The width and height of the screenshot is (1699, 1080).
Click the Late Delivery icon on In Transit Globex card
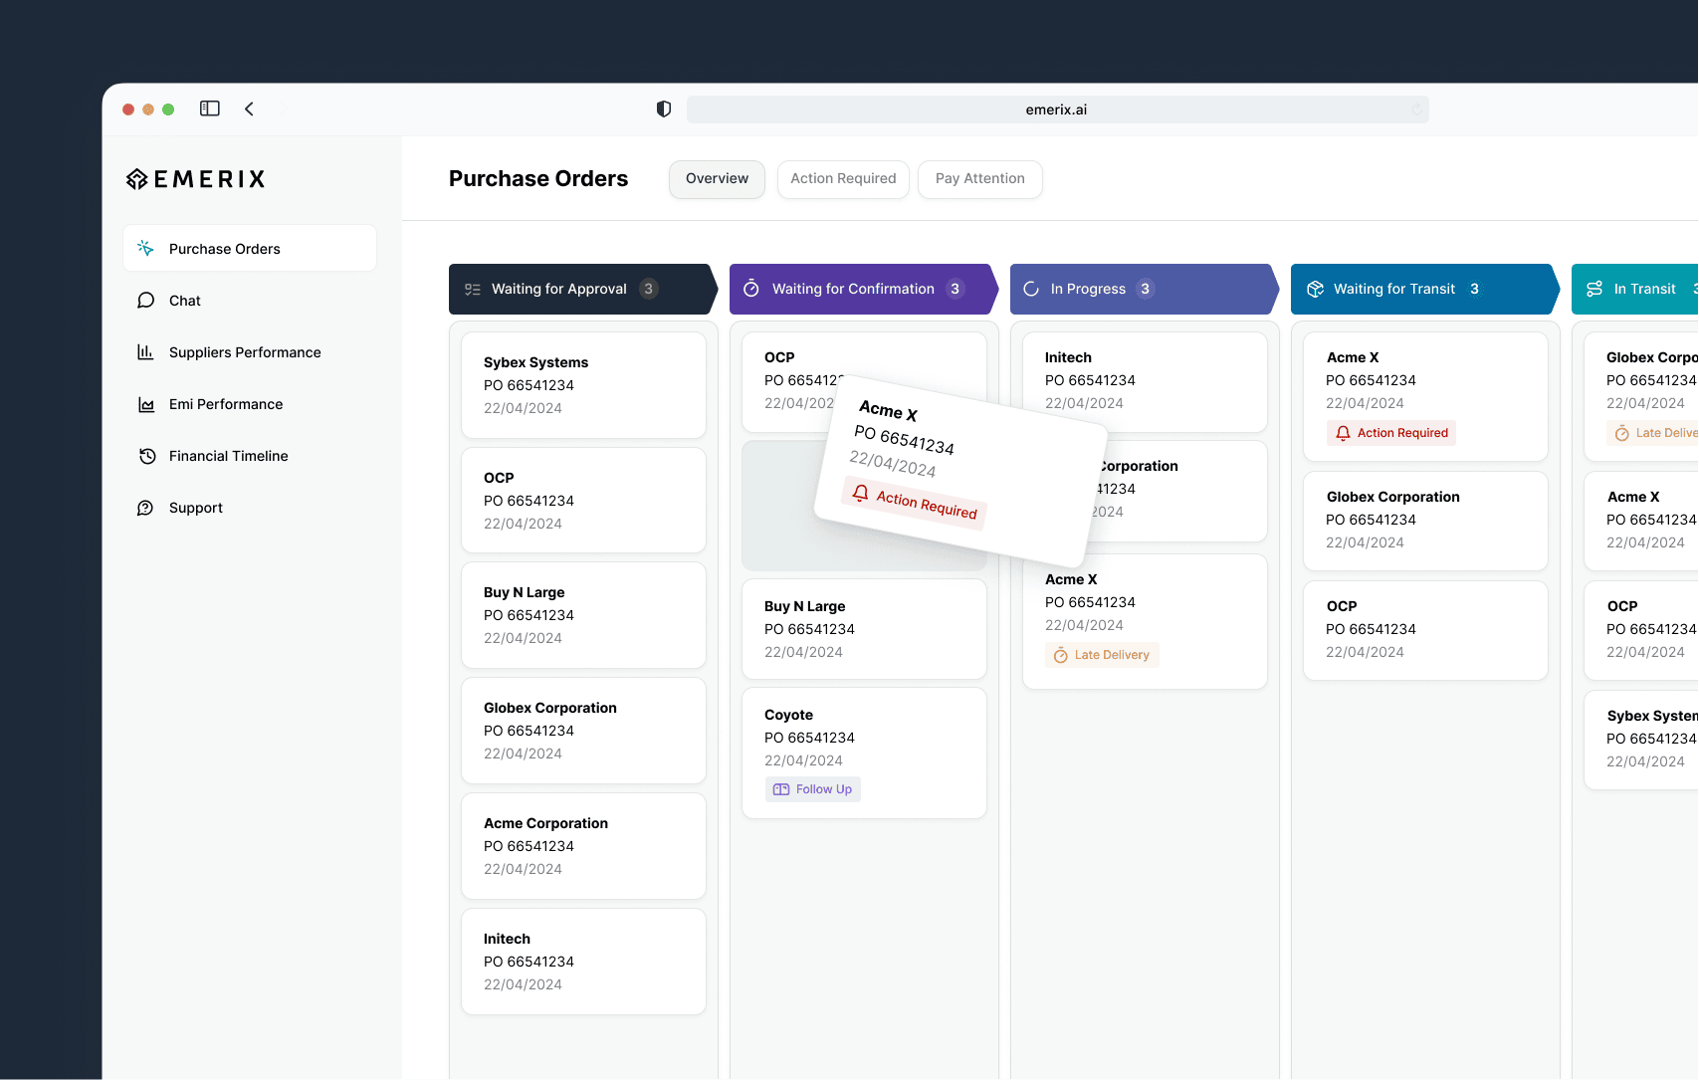[x=1622, y=433]
